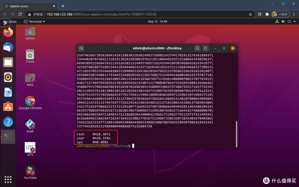Open the admin home folder on desktop
Viewport: 299px width, 187px height.
click(x=30, y=33)
